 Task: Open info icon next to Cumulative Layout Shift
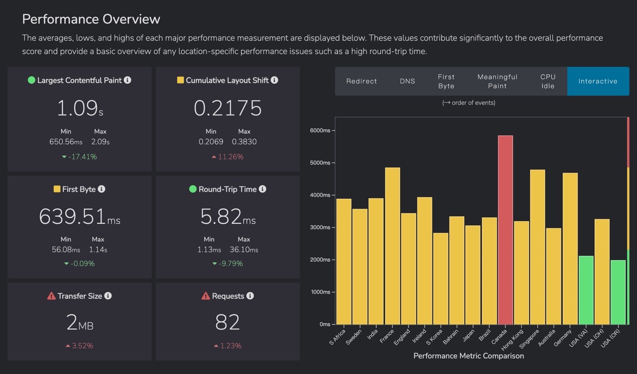pos(274,80)
